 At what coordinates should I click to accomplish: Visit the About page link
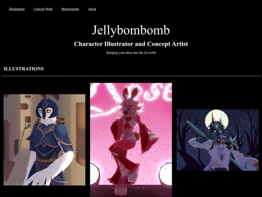click(x=92, y=9)
